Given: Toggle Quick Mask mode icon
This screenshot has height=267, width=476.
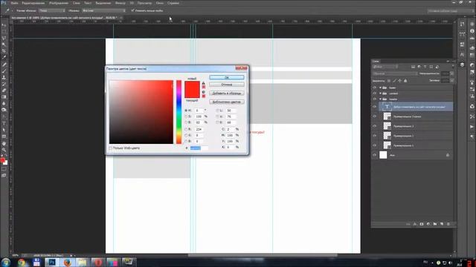Looking at the screenshot, I should click(x=4, y=169).
